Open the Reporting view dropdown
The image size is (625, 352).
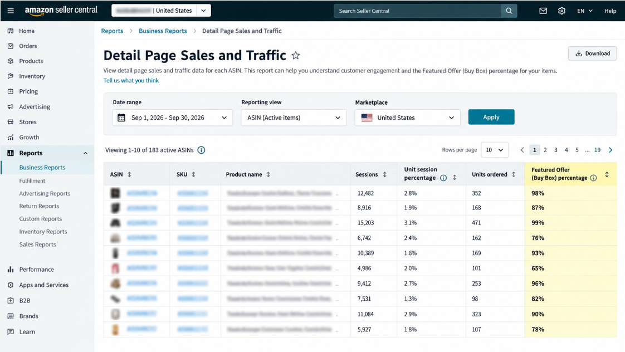click(294, 118)
